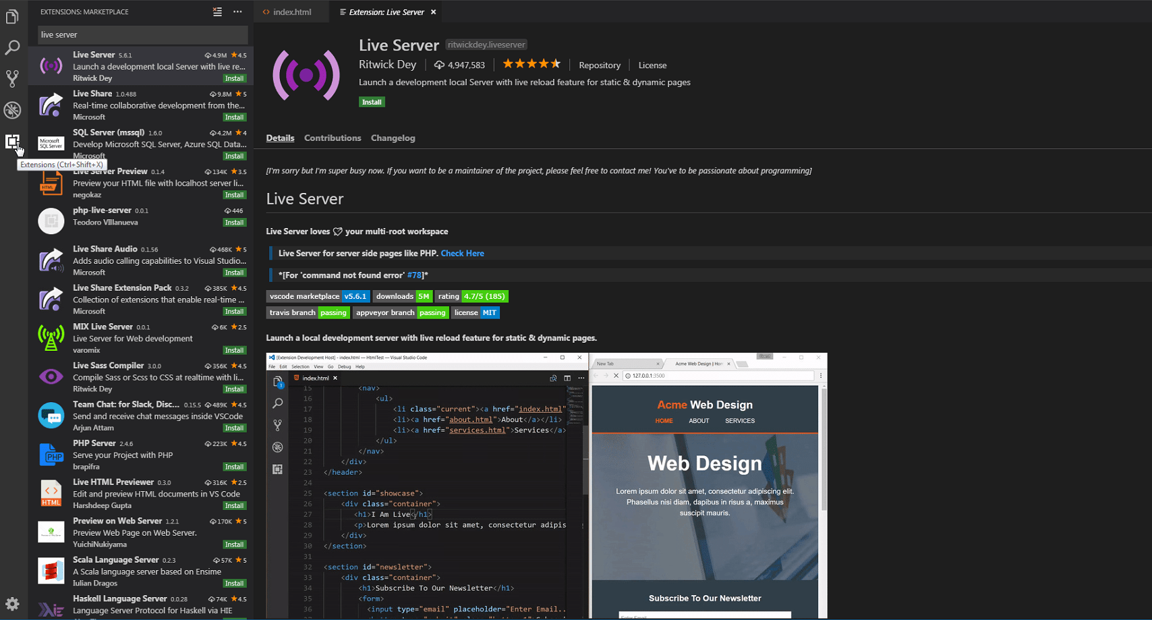Open the Ritwick Dey publisher link
This screenshot has height=620, width=1152.
click(x=387, y=64)
